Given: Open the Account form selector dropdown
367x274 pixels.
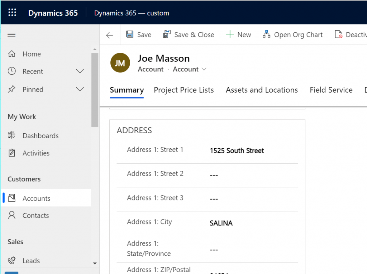Looking at the screenshot, I should click(204, 69).
